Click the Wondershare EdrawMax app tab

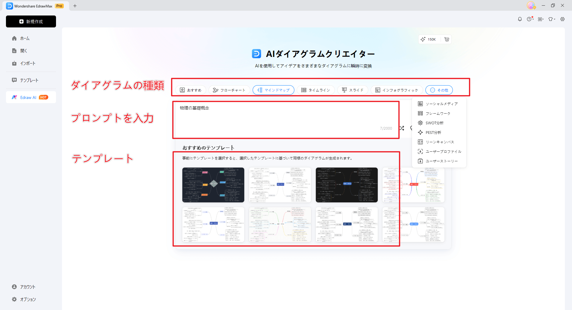pos(36,6)
